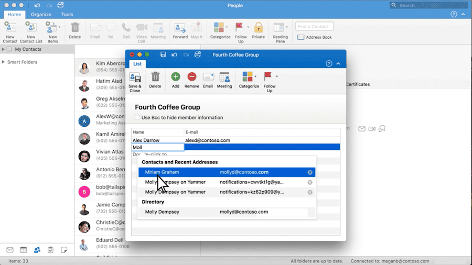Open the Tools tab
Viewport: 472px width, 265px height.
click(x=67, y=15)
